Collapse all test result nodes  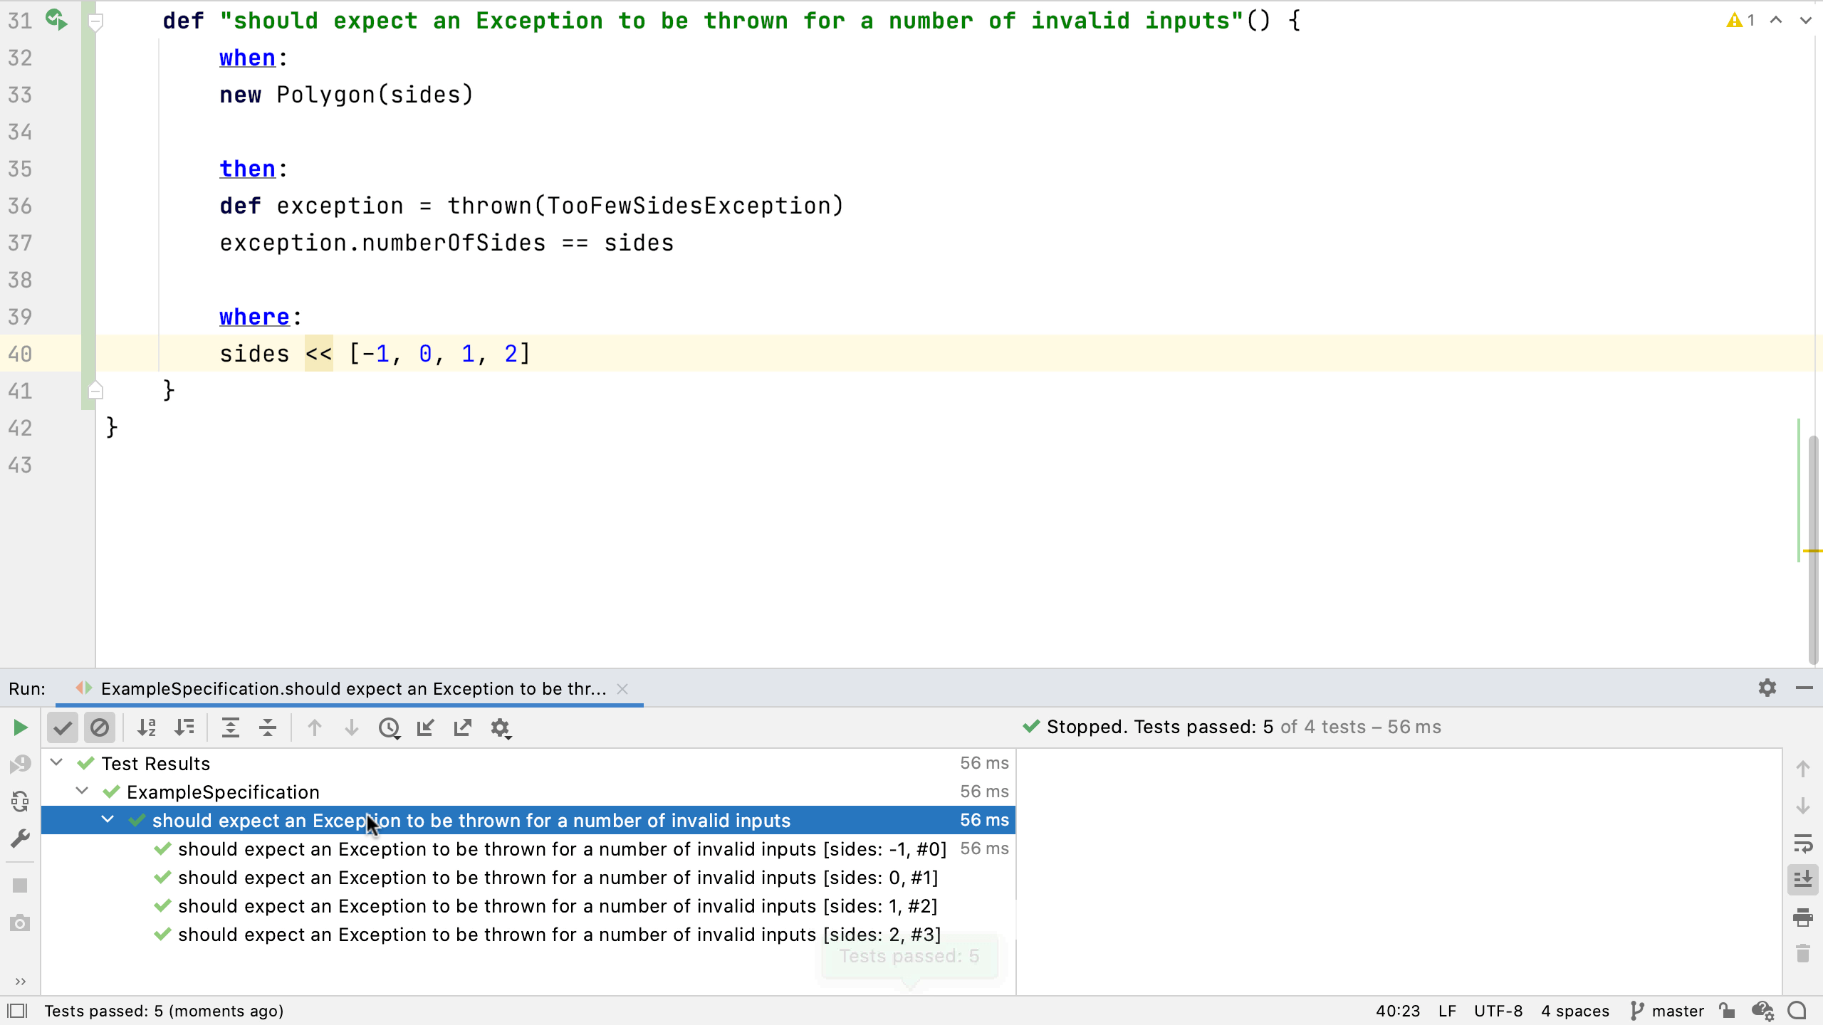coord(268,727)
